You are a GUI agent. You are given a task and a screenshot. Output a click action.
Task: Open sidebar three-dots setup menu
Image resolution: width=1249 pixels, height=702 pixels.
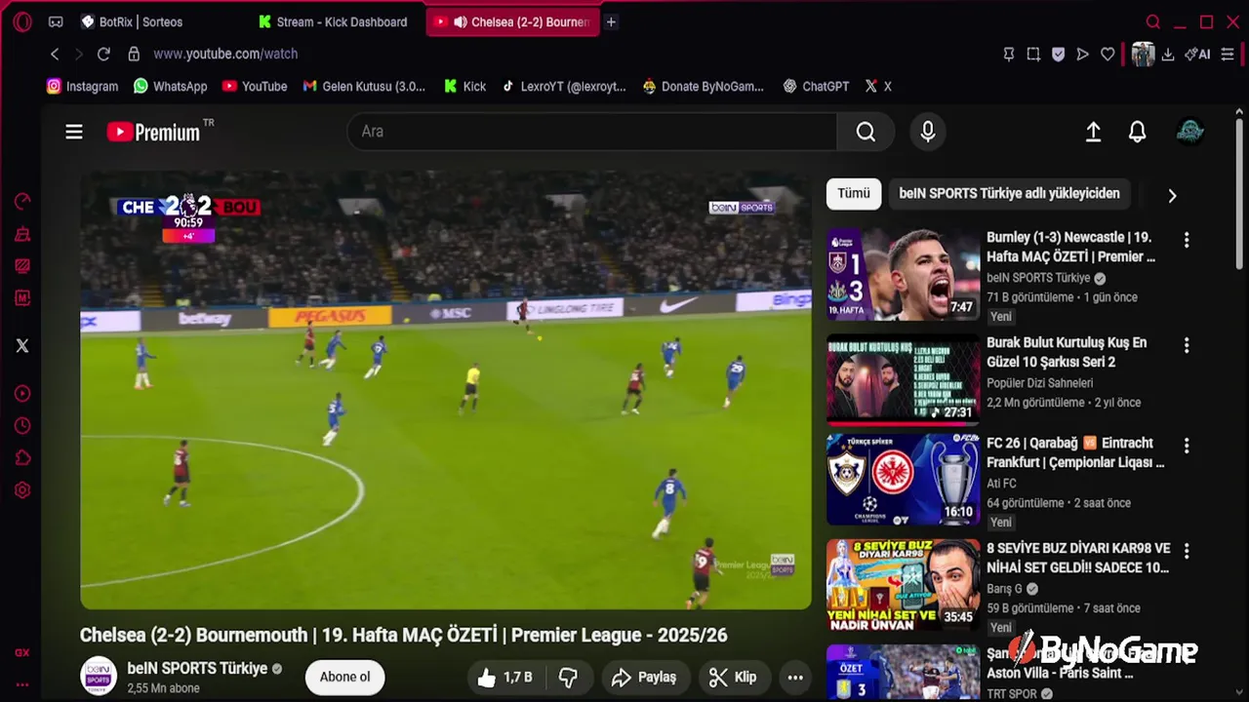click(22, 684)
